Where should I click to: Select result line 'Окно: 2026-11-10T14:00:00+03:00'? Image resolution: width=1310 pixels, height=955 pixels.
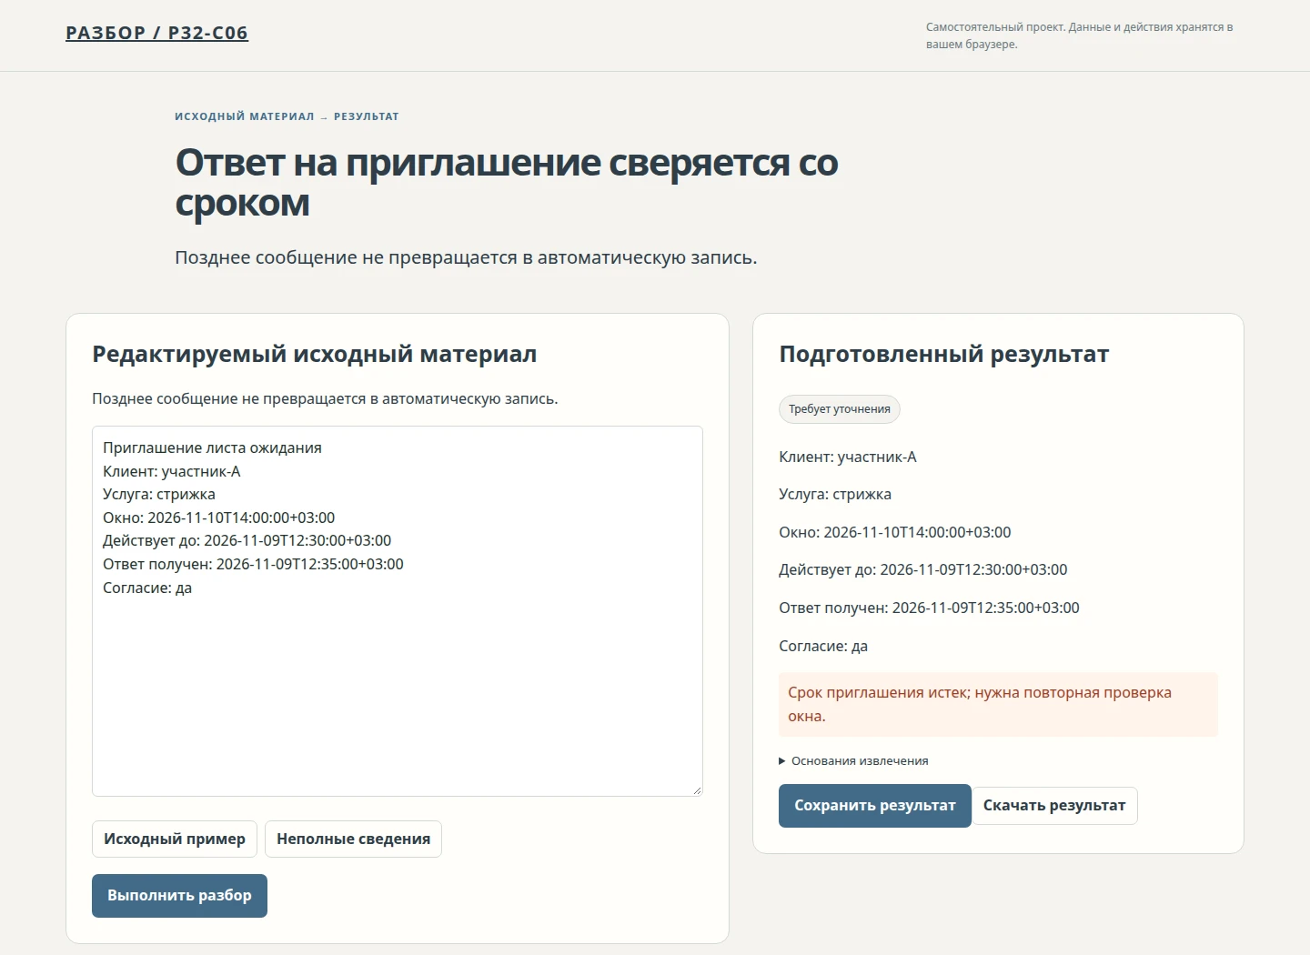pyautogui.click(x=895, y=532)
